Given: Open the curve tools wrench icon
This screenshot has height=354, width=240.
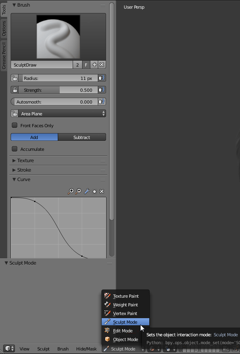Looking at the screenshot, I should click(87, 191).
